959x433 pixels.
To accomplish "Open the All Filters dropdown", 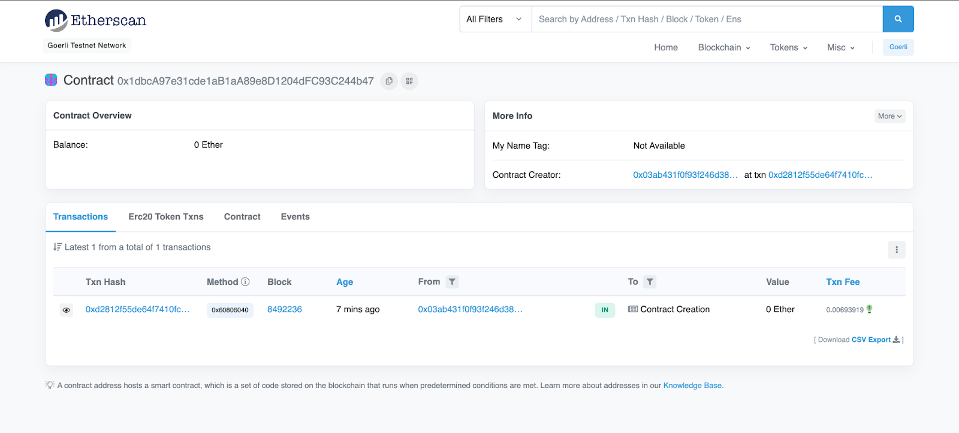I will pyautogui.click(x=496, y=19).
